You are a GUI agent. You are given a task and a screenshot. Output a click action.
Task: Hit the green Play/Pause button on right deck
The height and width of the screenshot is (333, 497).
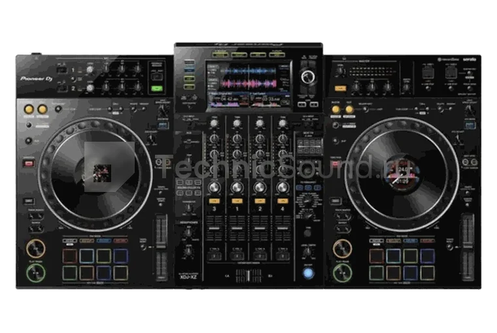(x=342, y=273)
